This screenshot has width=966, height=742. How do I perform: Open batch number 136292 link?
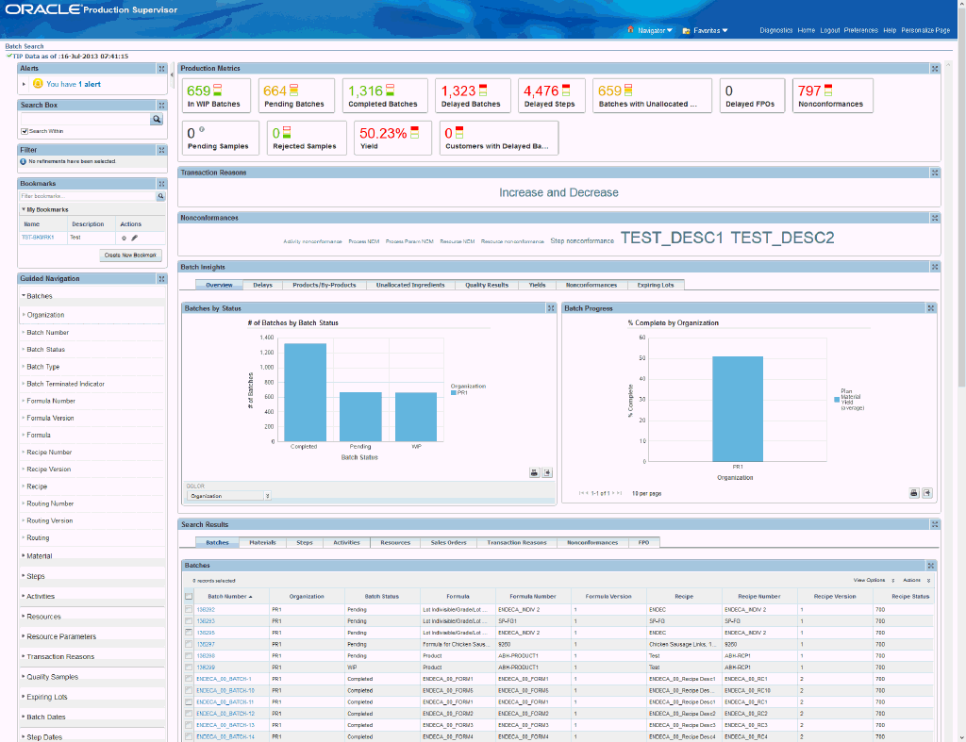coord(205,610)
